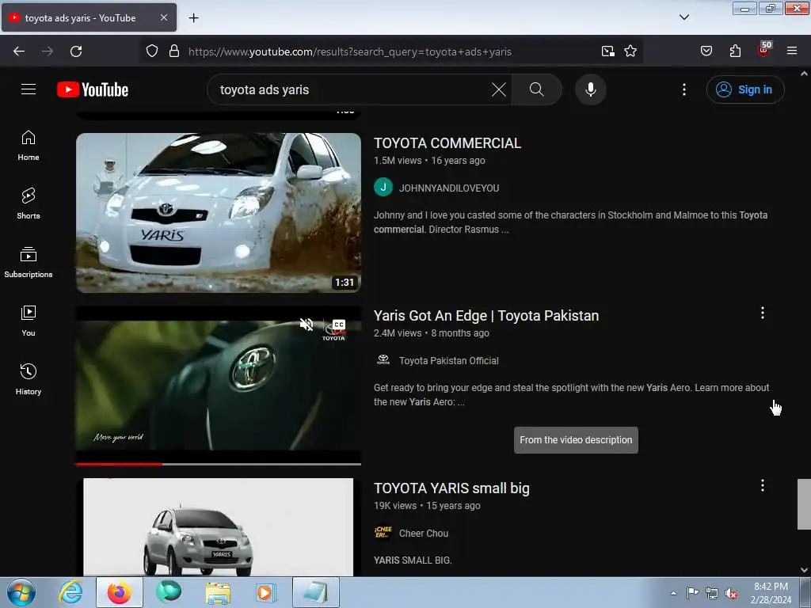Image resolution: width=811 pixels, height=608 pixels.
Task: Open Action Center flag icon
Action: pyautogui.click(x=692, y=593)
